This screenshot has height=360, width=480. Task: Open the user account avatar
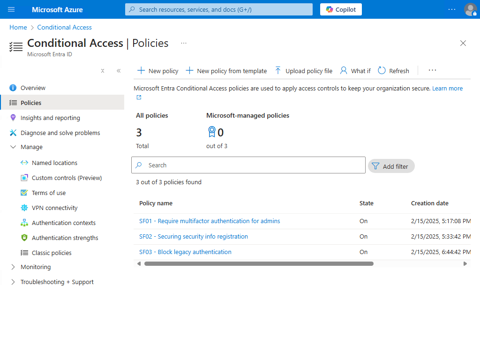point(470,9)
